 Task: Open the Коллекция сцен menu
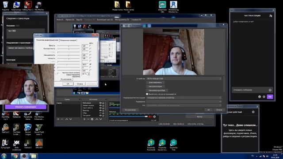point(105,19)
